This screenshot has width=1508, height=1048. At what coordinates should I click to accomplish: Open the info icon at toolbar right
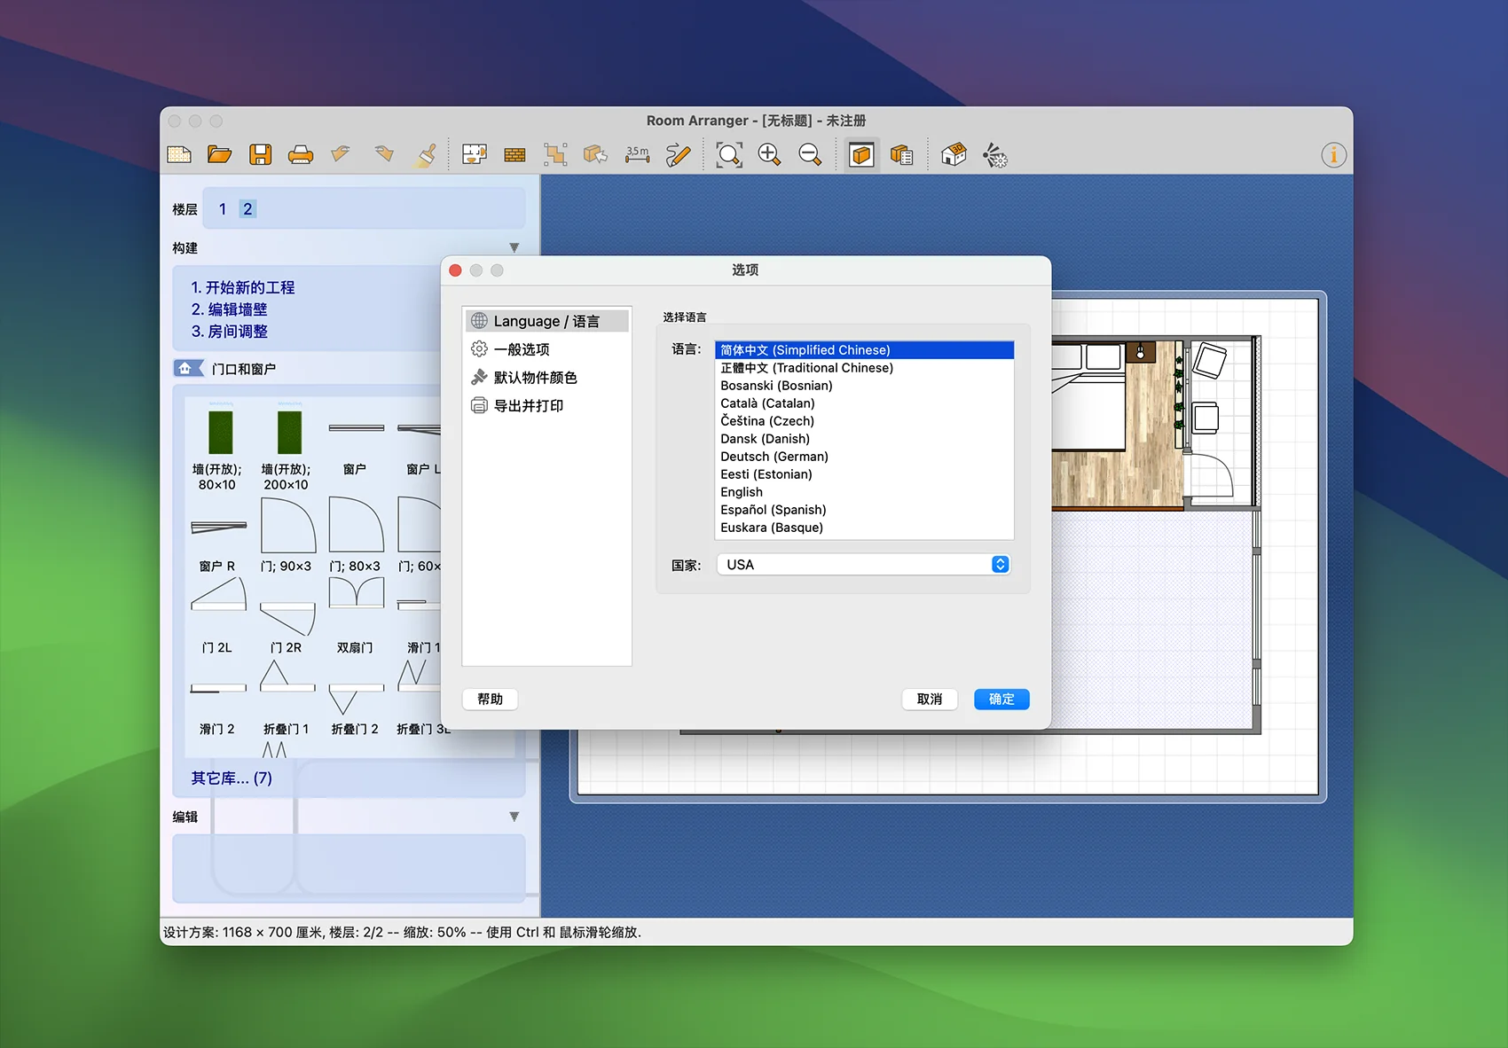pyautogui.click(x=1333, y=155)
